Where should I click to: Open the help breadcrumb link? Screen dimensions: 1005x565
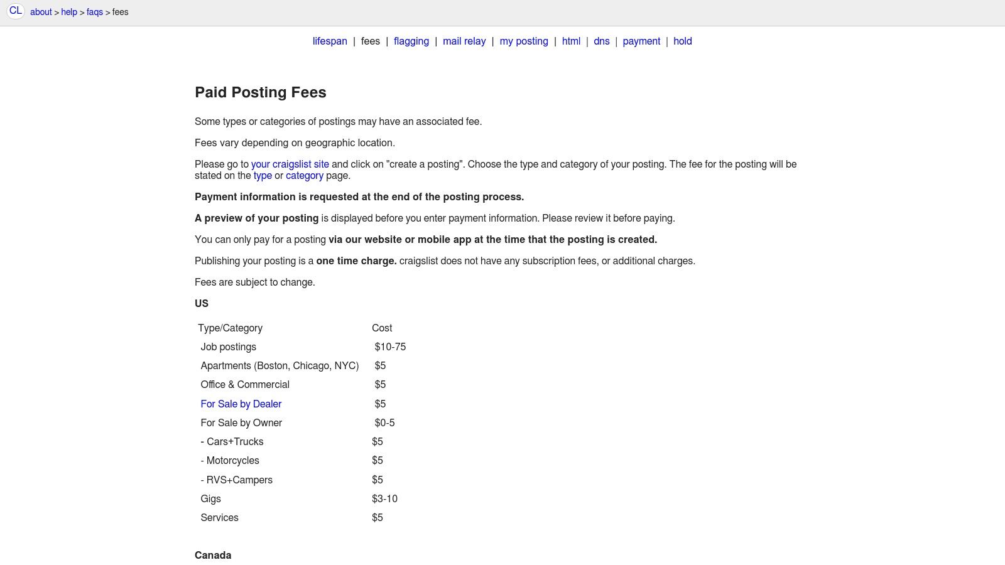pos(69,12)
